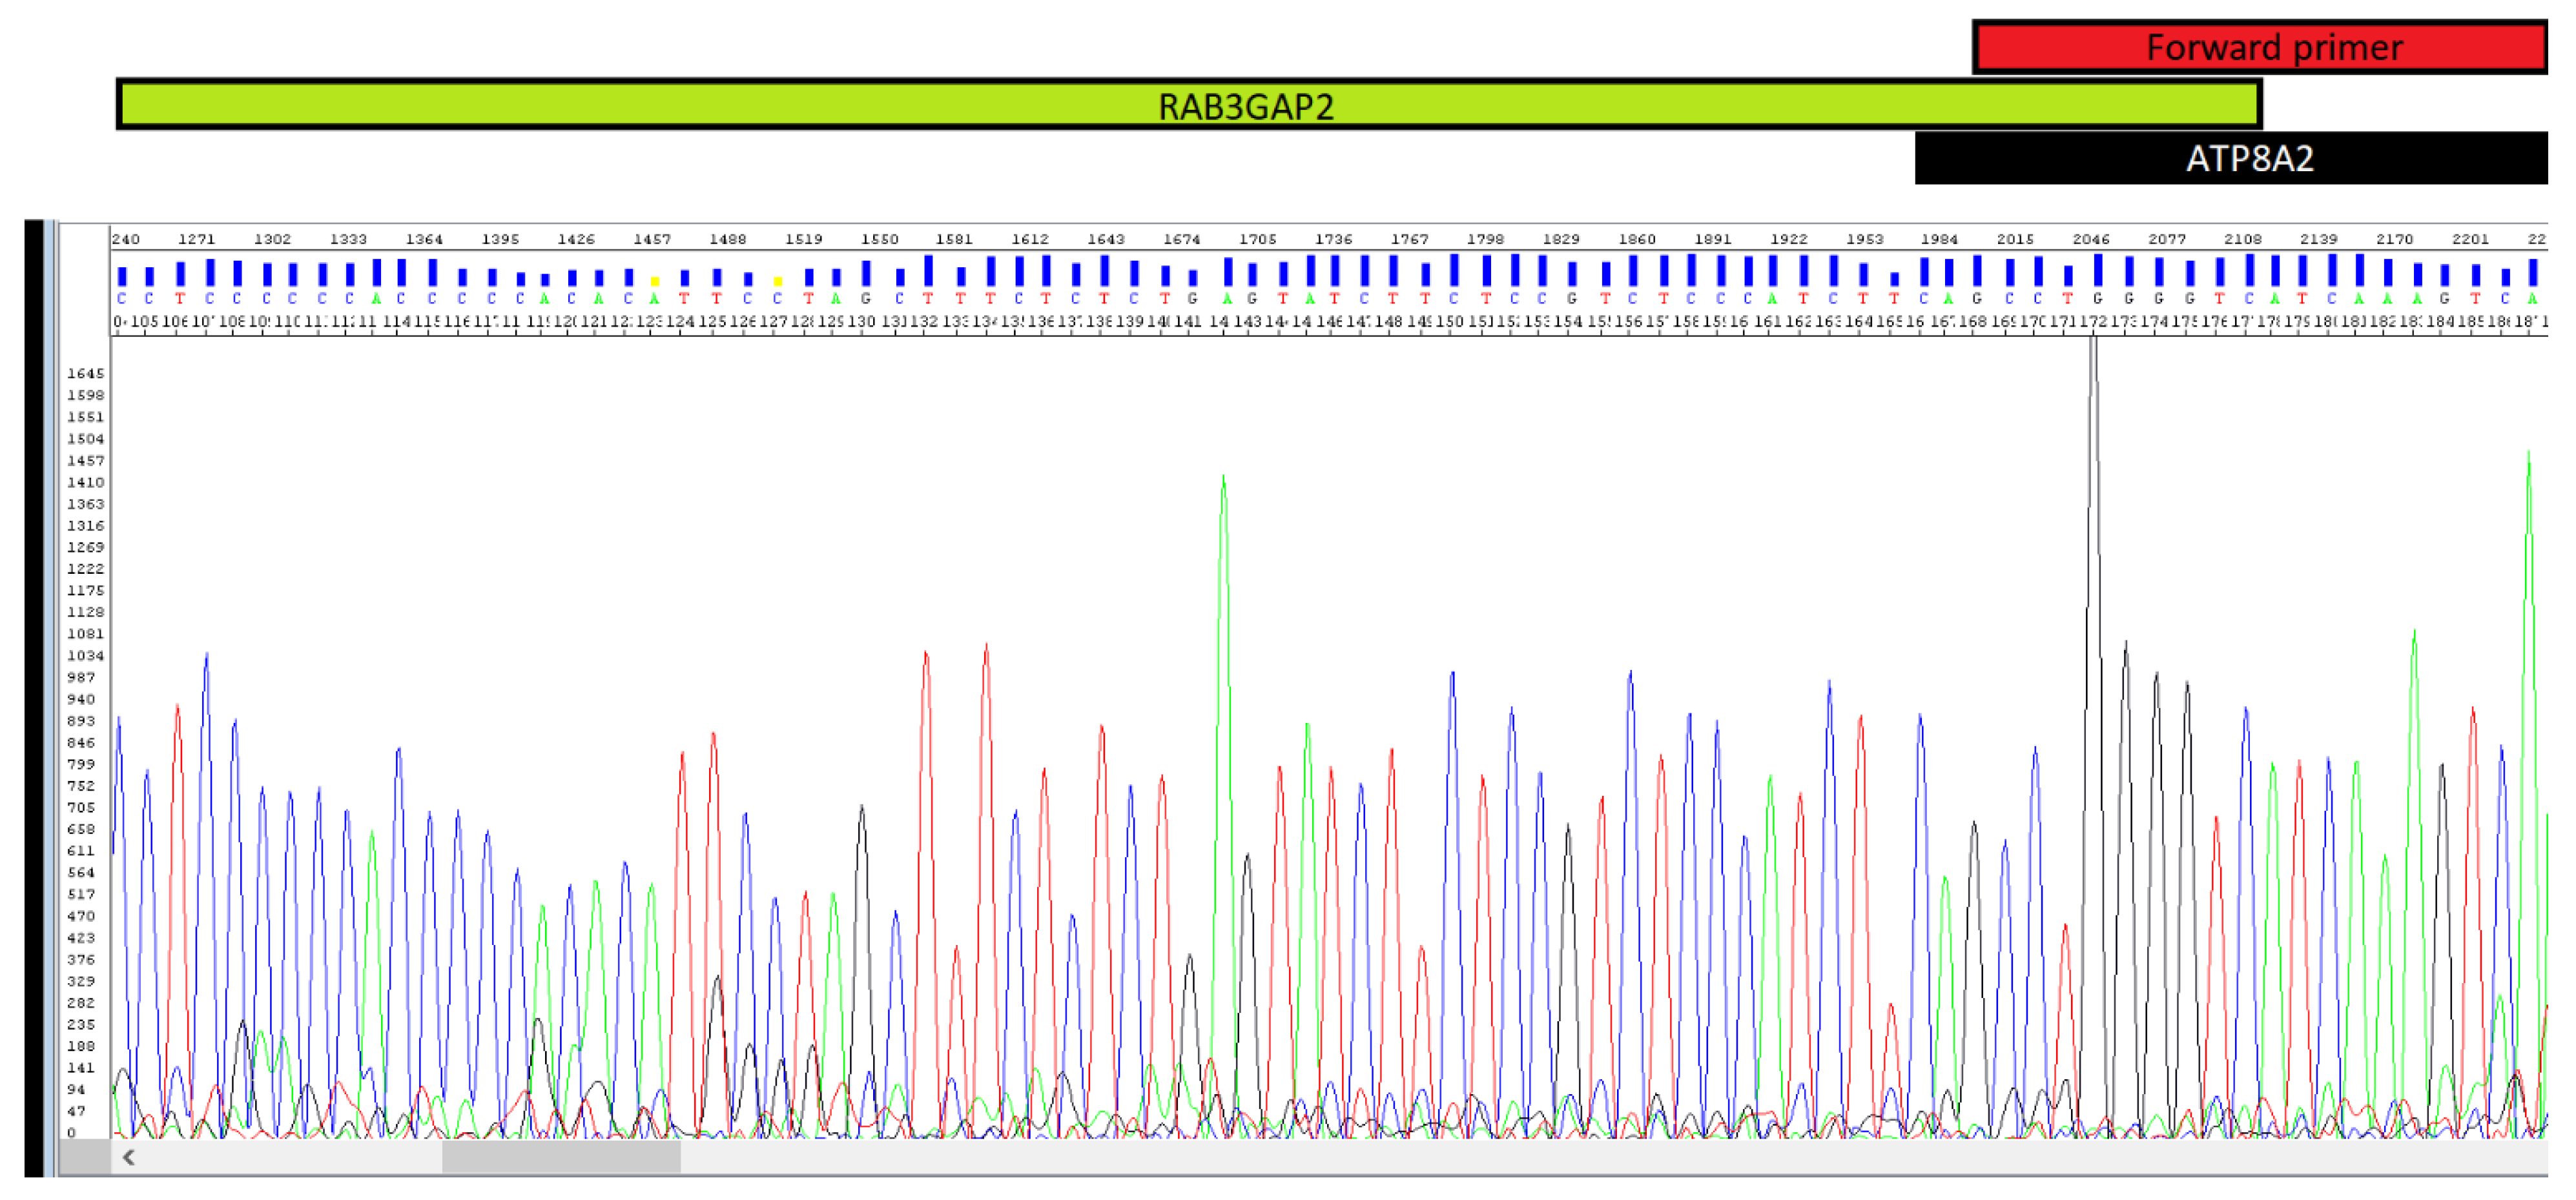Click base index number 130

[x=862, y=321]
